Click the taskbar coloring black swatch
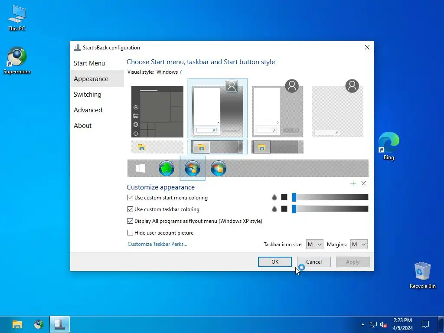Image resolution: width=444 pixels, height=333 pixels. coord(284,209)
